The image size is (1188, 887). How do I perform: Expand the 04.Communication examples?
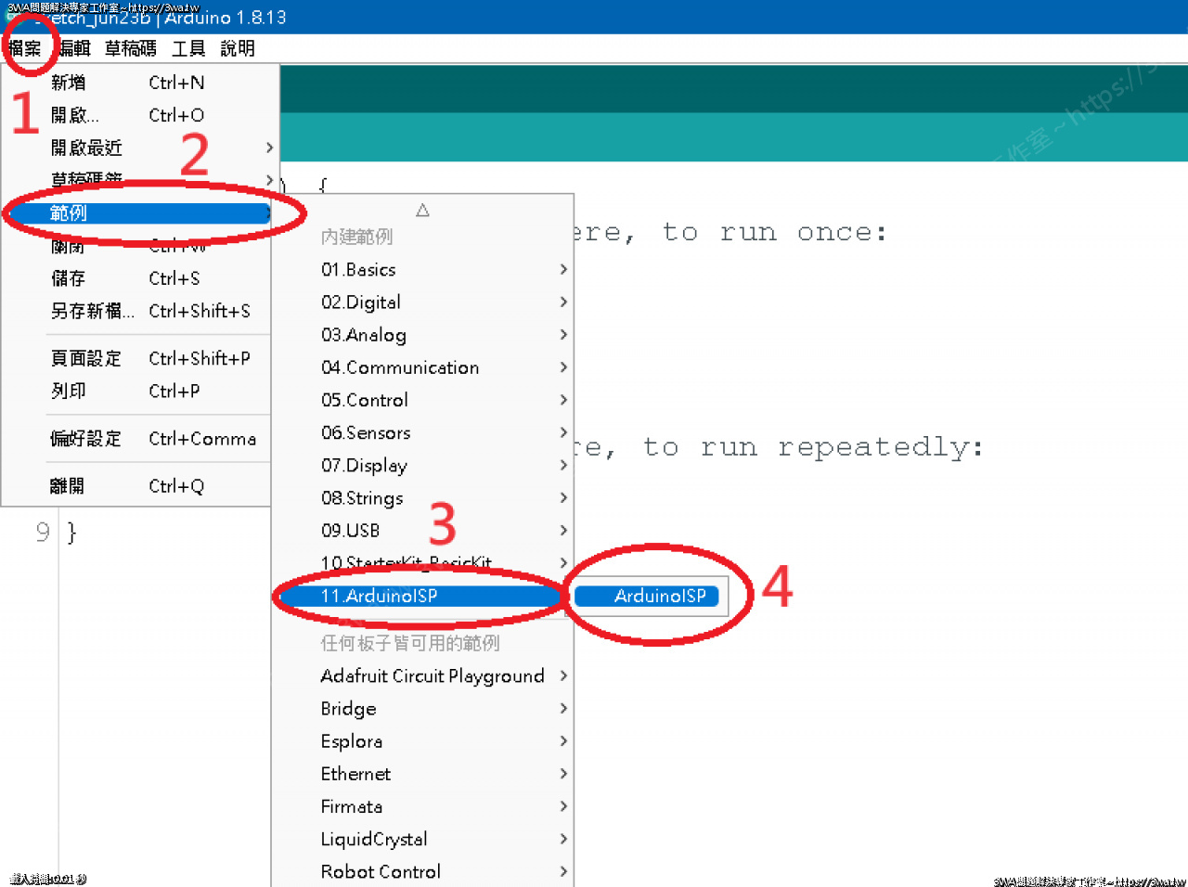pos(400,367)
